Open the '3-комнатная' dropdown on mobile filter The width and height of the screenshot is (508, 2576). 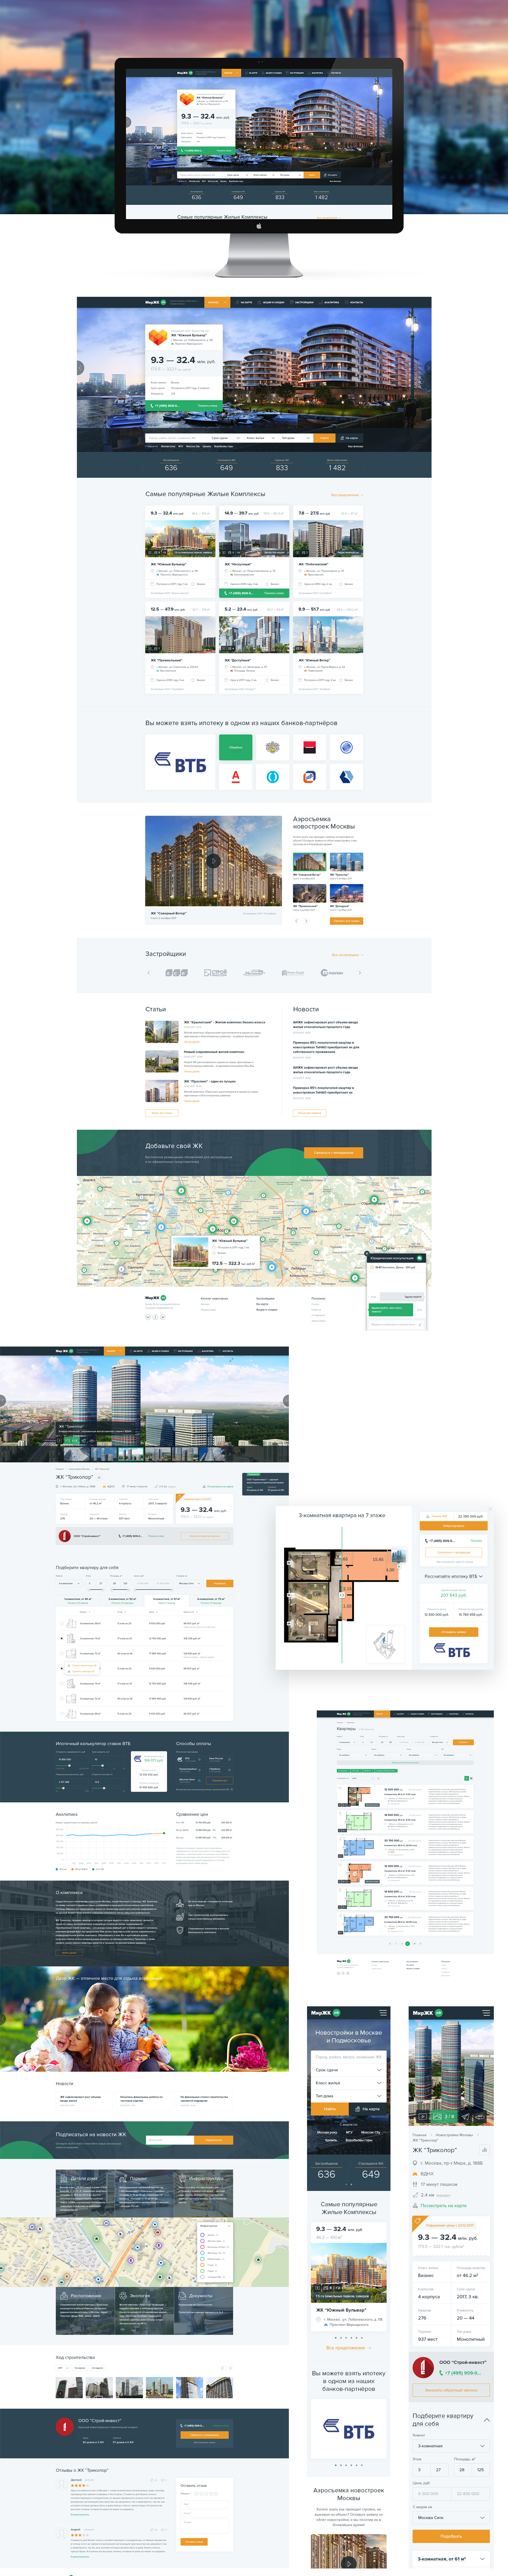click(451, 2446)
